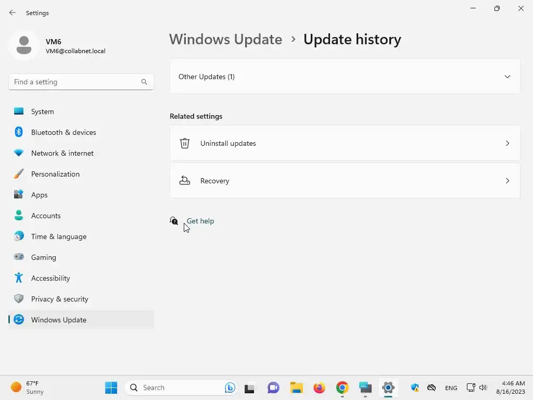
Task: Click the ENG language indicator
Action: (x=451, y=387)
